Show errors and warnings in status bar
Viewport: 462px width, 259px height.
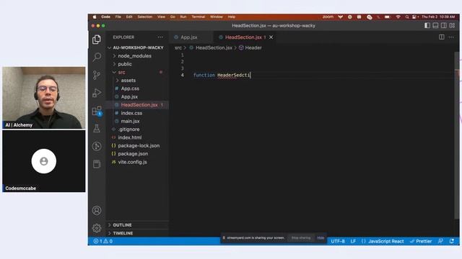[x=103, y=241]
